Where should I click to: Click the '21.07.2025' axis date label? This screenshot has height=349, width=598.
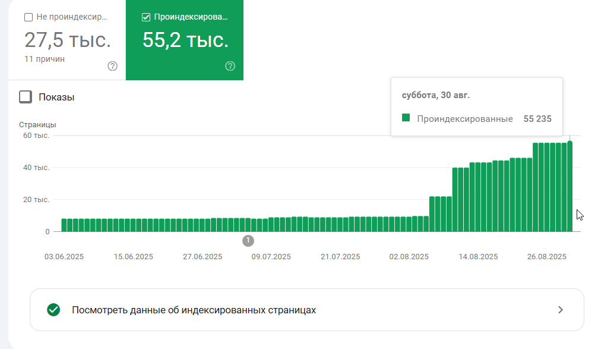click(x=340, y=257)
